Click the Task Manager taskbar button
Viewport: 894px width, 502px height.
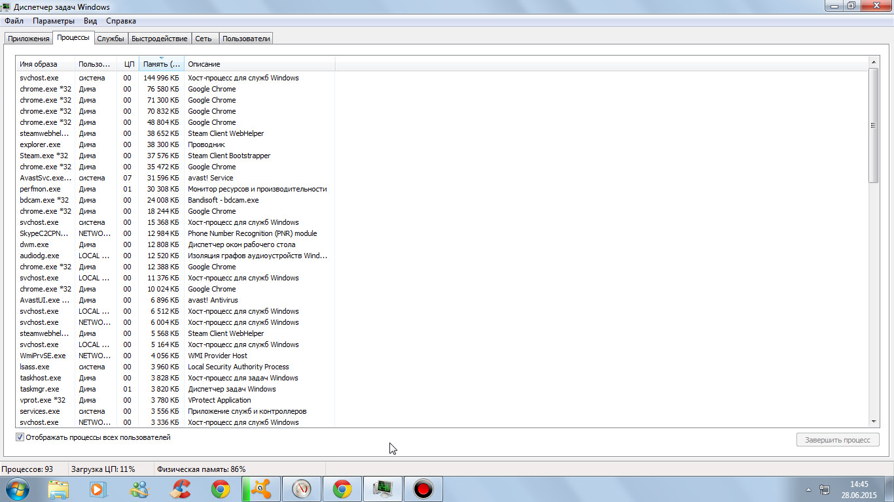[383, 489]
